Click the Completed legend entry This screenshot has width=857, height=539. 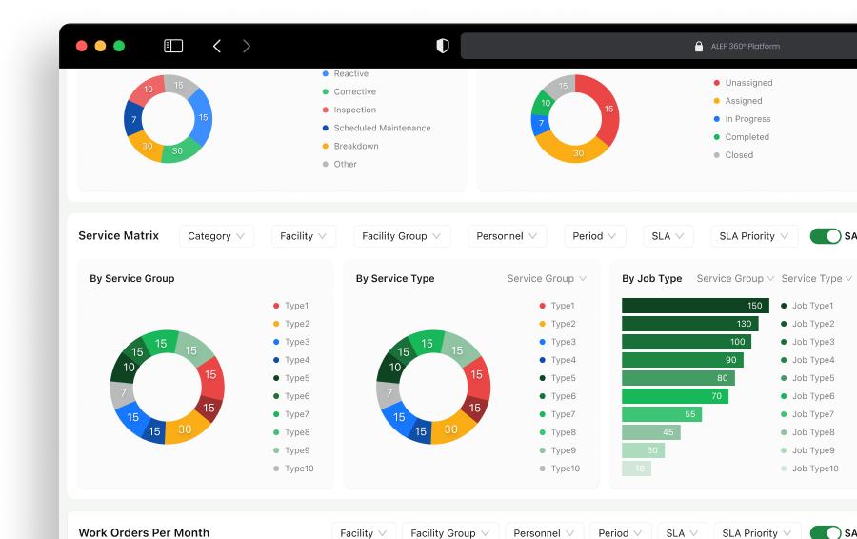(x=742, y=137)
